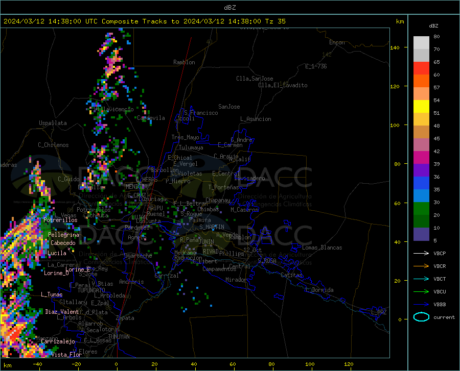Click the blue VBBB arrow legend icon
This screenshot has width=460, height=371.
click(x=421, y=304)
